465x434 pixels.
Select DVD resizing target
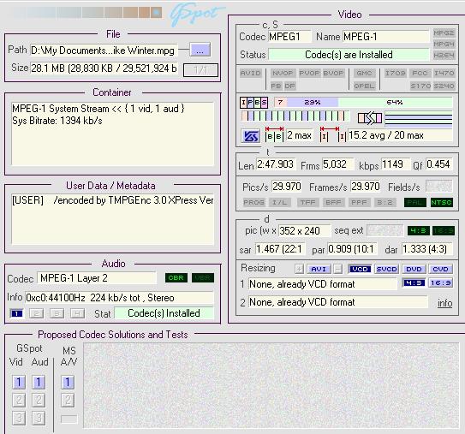(414, 269)
